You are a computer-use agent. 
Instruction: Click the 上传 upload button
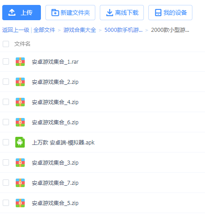(22, 13)
